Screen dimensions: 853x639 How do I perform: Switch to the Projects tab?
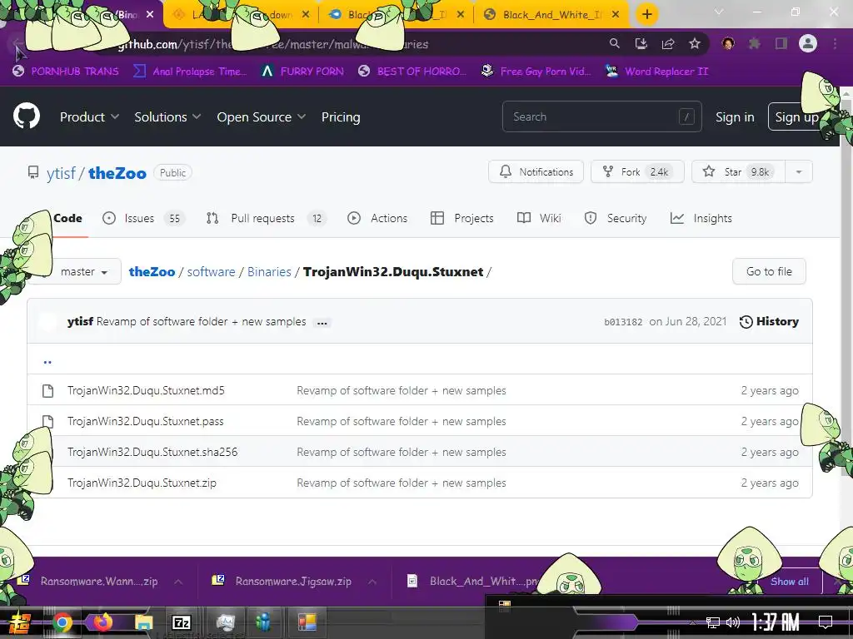pos(461,218)
